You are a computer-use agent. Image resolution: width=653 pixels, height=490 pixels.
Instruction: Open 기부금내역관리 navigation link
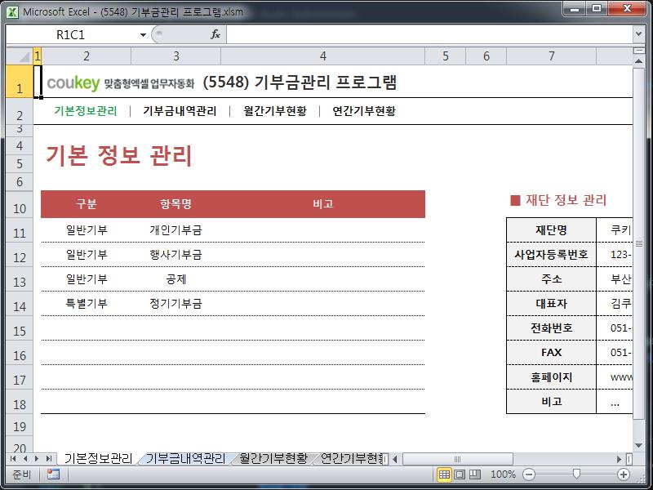tap(180, 111)
